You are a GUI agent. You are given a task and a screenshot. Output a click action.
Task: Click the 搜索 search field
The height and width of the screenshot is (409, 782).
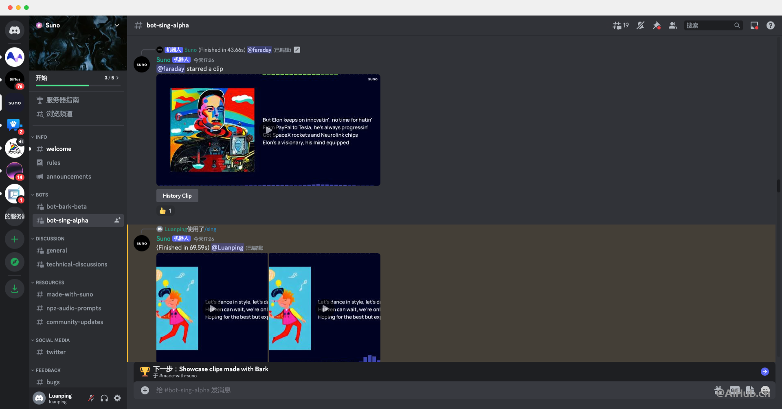coord(713,26)
